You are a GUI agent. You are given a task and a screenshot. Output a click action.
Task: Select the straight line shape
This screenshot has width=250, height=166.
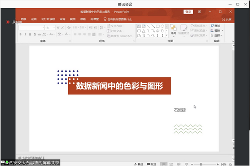pos(149,26)
